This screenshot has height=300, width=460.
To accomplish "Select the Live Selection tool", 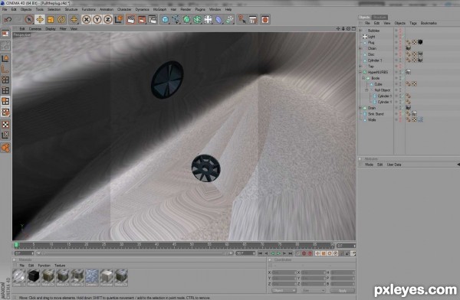I will tap(29, 20).
